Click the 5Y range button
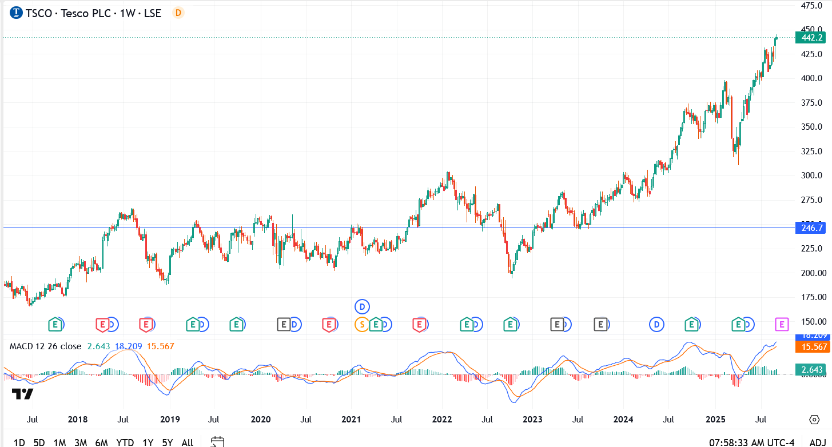The width and height of the screenshot is (832, 447). (x=166, y=442)
